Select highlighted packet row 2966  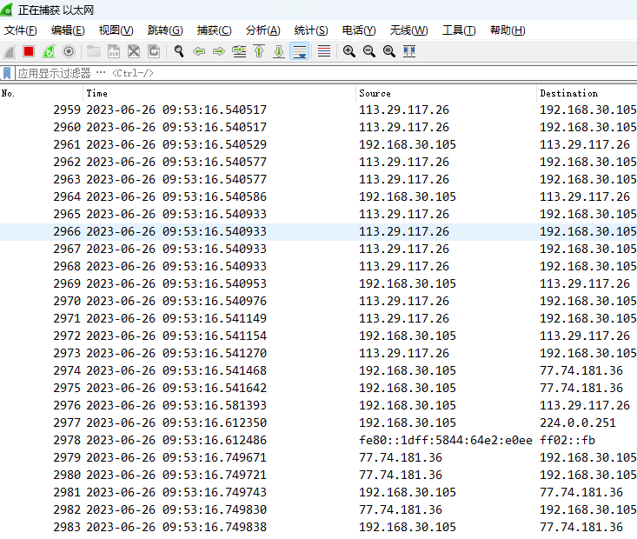click(x=318, y=232)
